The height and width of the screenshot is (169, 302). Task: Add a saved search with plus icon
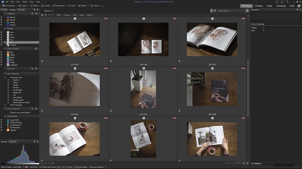32,109
